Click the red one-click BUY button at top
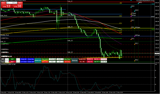The image size is (160, 94). (20, 3)
